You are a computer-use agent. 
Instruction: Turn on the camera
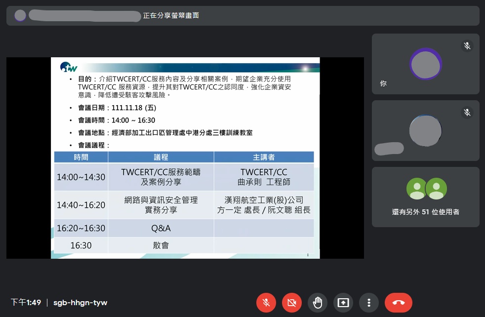click(292, 303)
